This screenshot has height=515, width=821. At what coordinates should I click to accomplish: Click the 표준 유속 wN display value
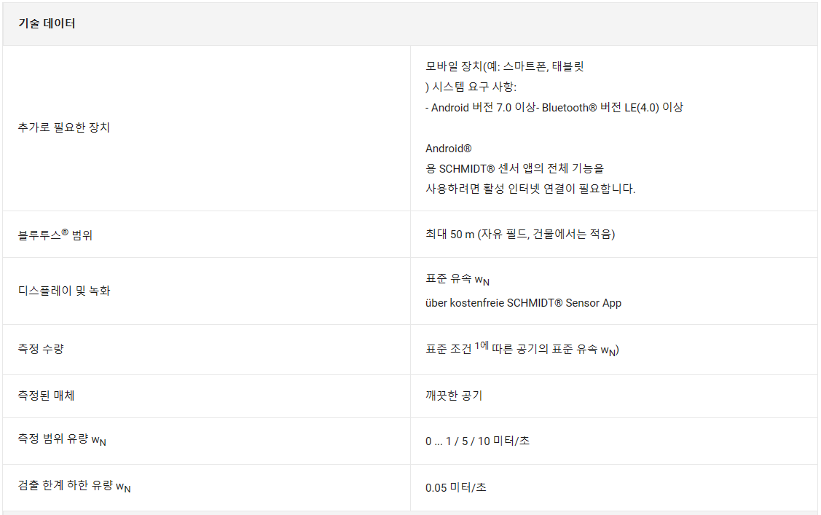pos(457,280)
